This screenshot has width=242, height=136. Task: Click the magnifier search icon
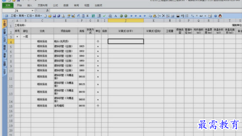point(110,16)
